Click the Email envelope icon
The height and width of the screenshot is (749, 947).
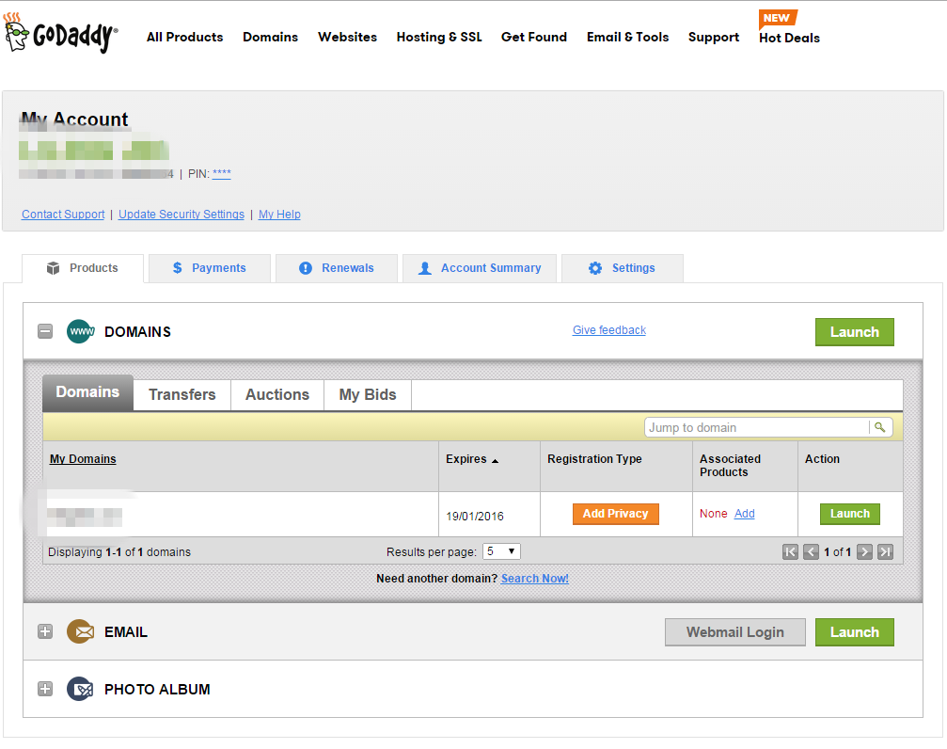pos(81,632)
